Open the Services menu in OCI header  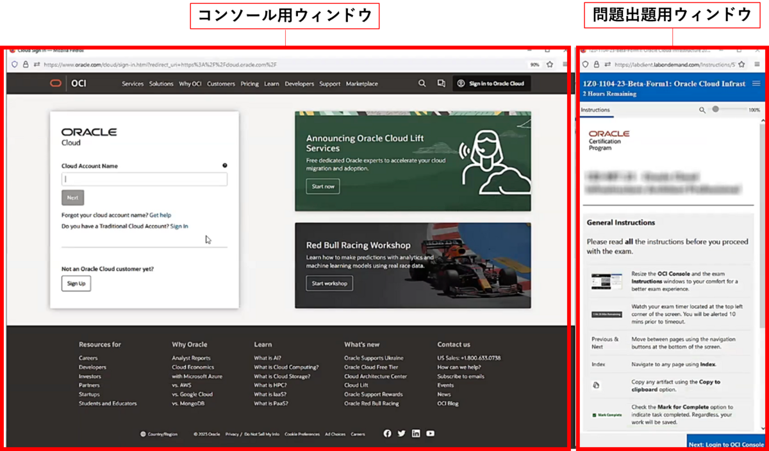pos(133,84)
